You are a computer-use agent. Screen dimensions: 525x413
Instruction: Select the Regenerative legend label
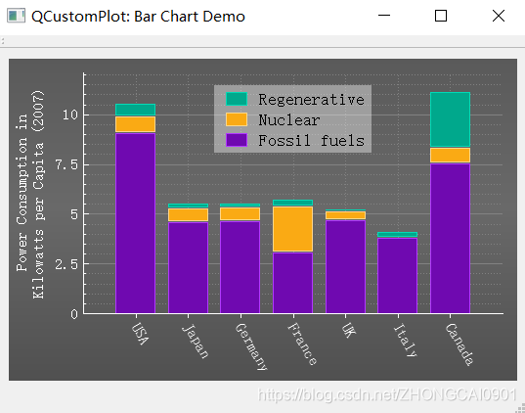click(311, 100)
